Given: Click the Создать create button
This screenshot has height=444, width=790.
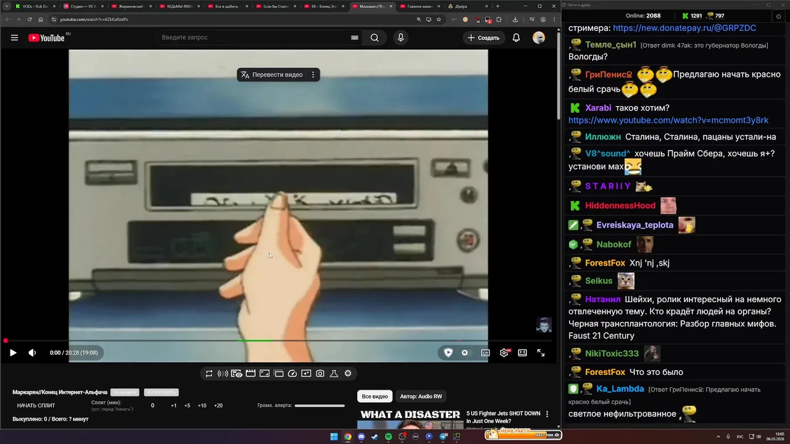Looking at the screenshot, I should pos(483,38).
